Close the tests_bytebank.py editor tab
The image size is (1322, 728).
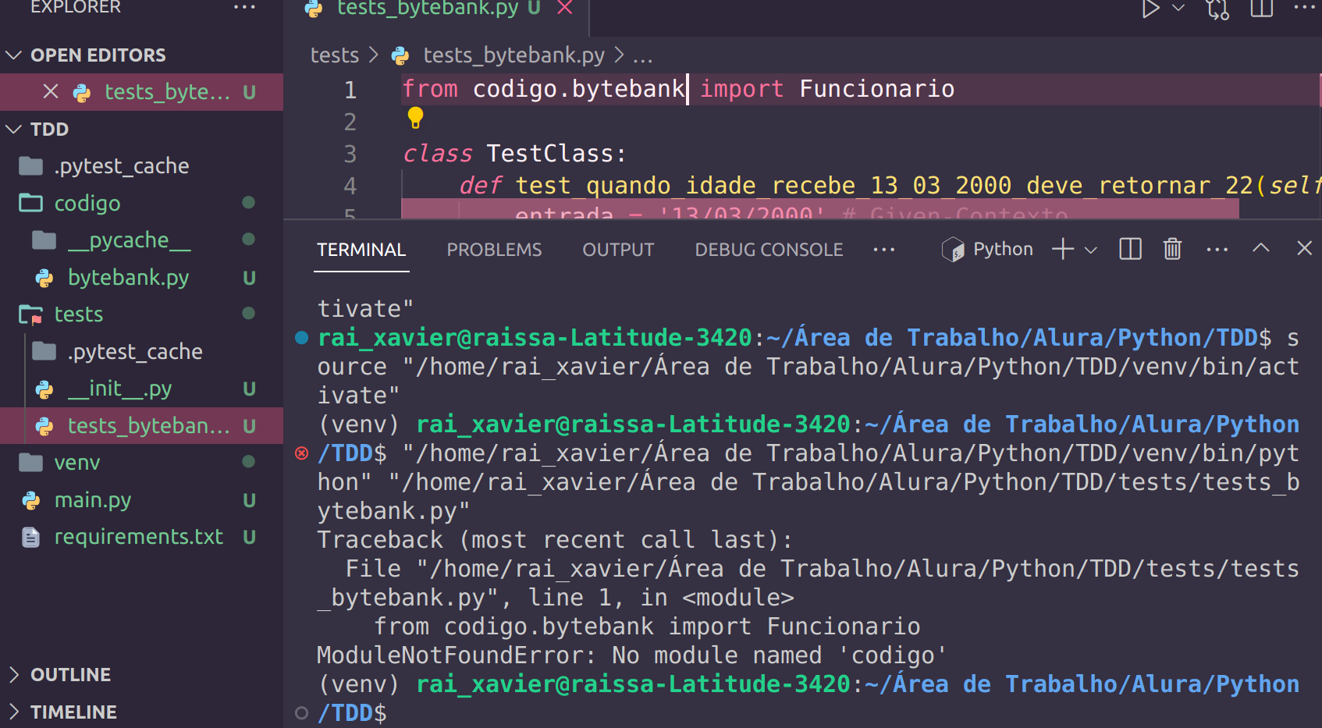coord(565,8)
